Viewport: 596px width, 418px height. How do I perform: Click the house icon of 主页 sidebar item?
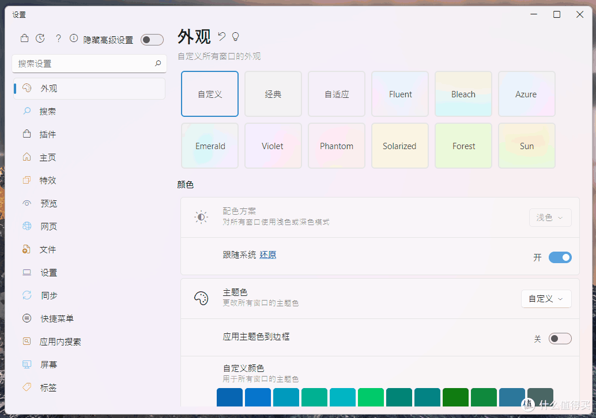click(x=27, y=157)
